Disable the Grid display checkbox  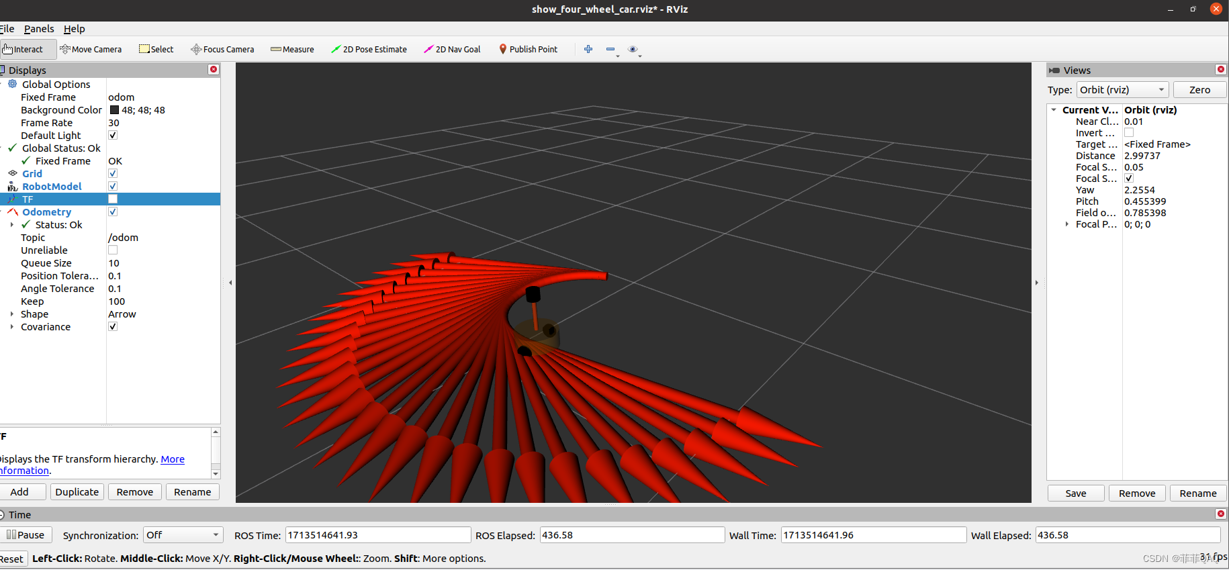point(113,173)
